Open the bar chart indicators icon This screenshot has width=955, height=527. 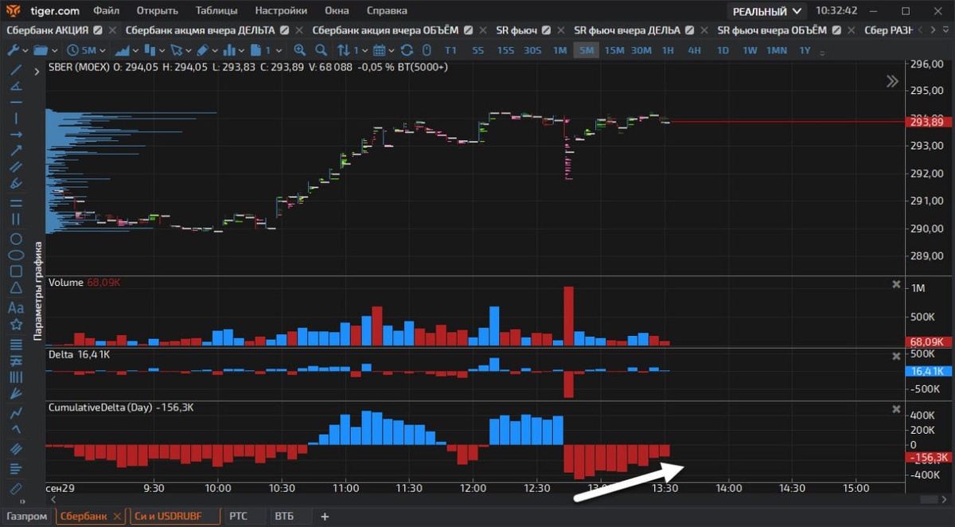(x=229, y=50)
